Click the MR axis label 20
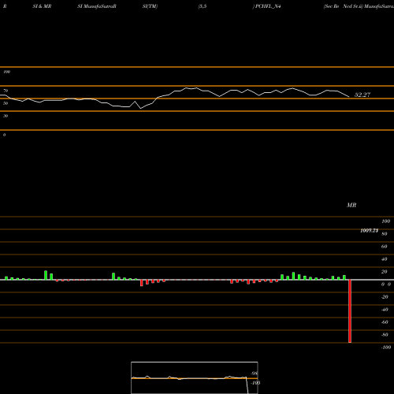The image size is (394, 394). (x=385, y=272)
